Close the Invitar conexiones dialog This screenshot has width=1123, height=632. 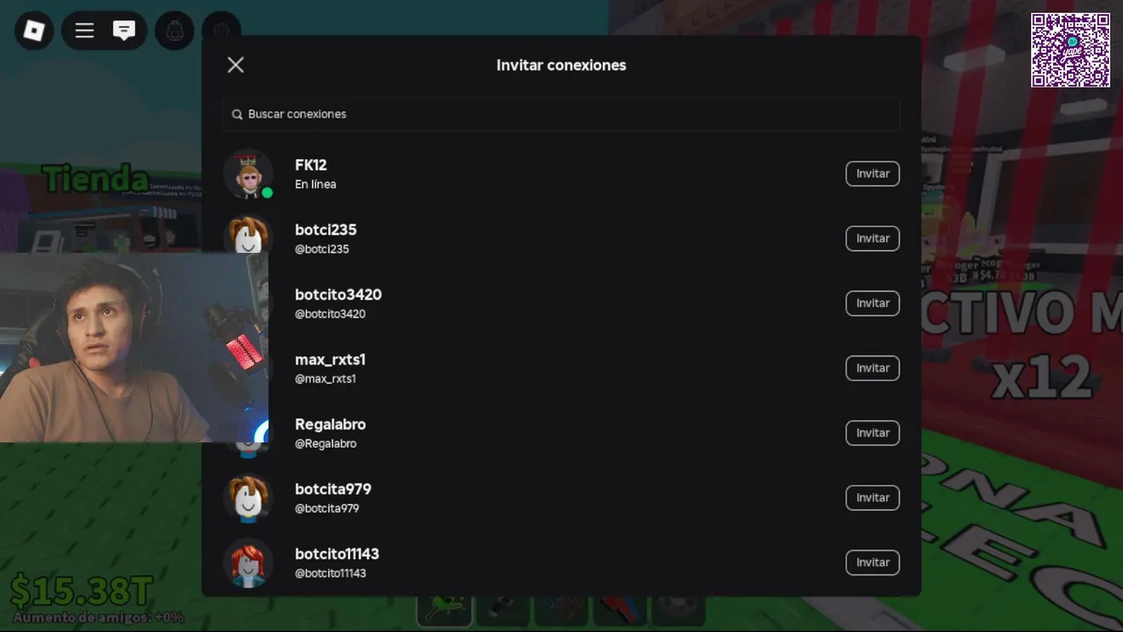pyautogui.click(x=235, y=65)
